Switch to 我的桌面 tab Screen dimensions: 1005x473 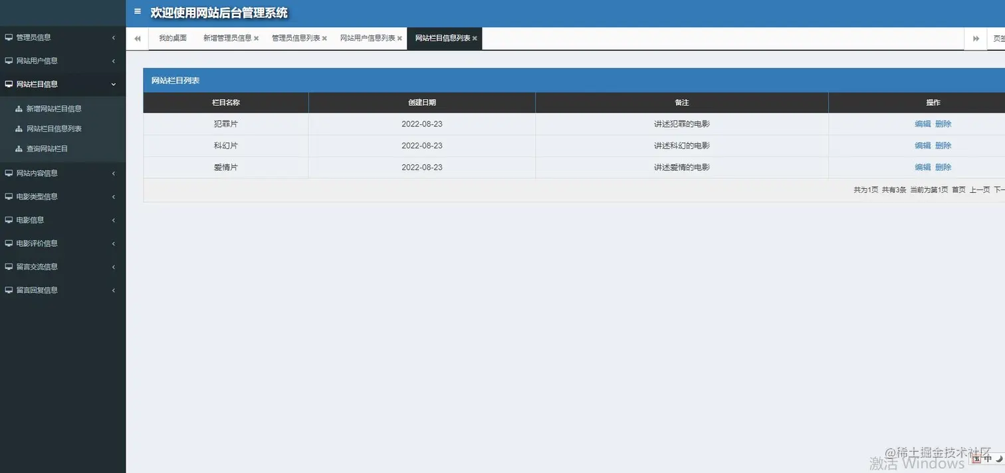[x=173, y=38]
